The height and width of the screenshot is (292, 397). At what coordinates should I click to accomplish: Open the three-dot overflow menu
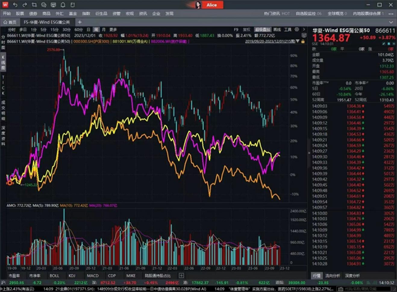390,14
